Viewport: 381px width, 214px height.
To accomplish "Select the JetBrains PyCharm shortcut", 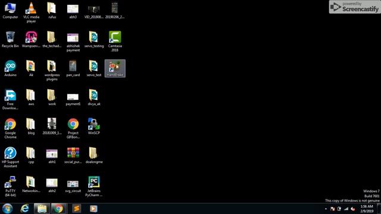I will point(94,186).
